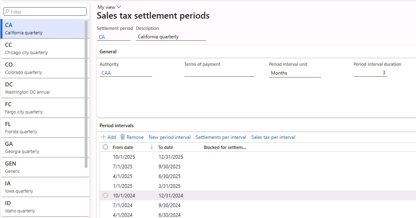Open the Period interval unit Months combo box
The image size is (416, 218).
295,73
